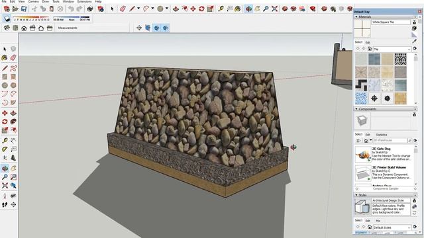Select the Select arrow in left toolbar

pyautogui.click(x=5, y=49)
